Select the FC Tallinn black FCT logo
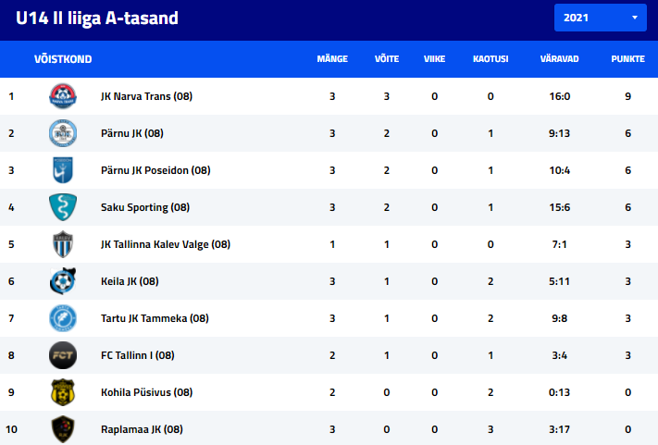The image size is (658, 445). pos(63,355)
